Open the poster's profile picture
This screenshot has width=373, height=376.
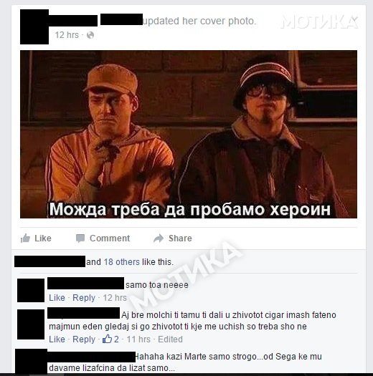point(34,27)
